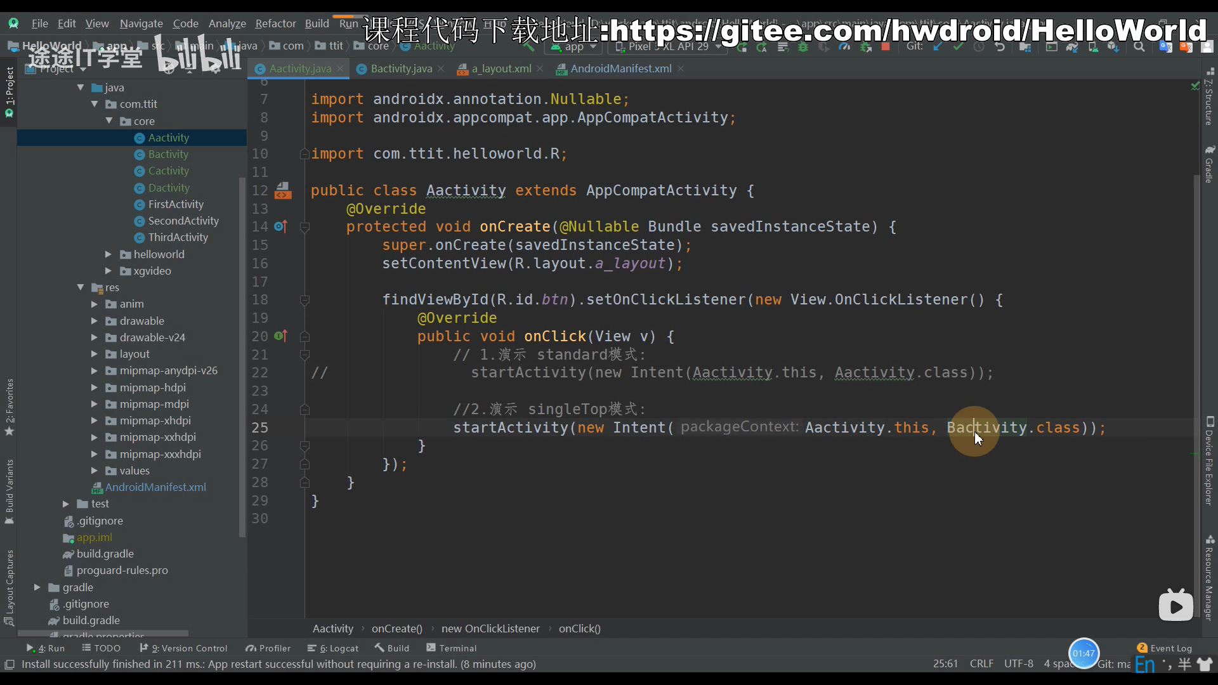Click UTF-8 encoding in status bar

(x=1018, y=663)
